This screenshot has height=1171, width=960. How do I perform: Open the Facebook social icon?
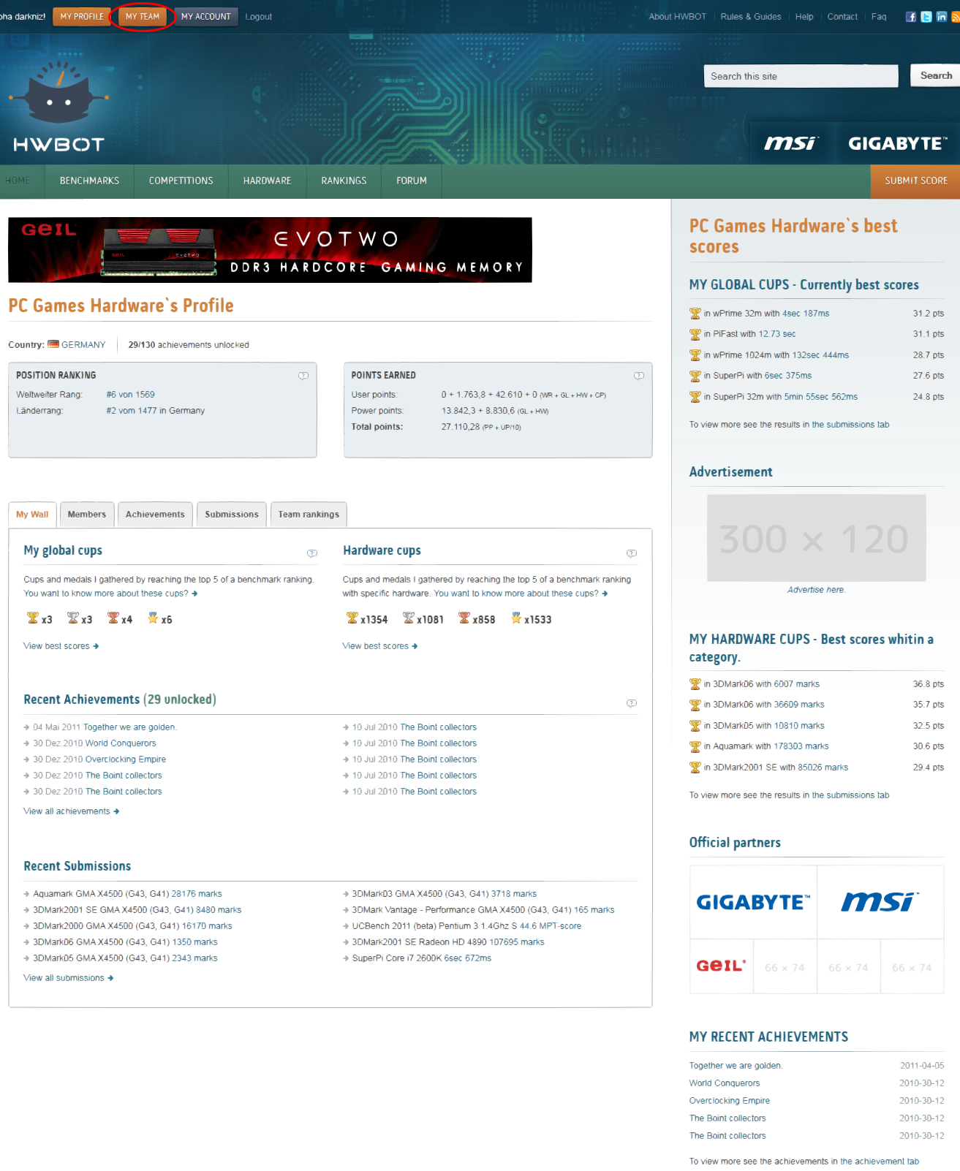911,17
